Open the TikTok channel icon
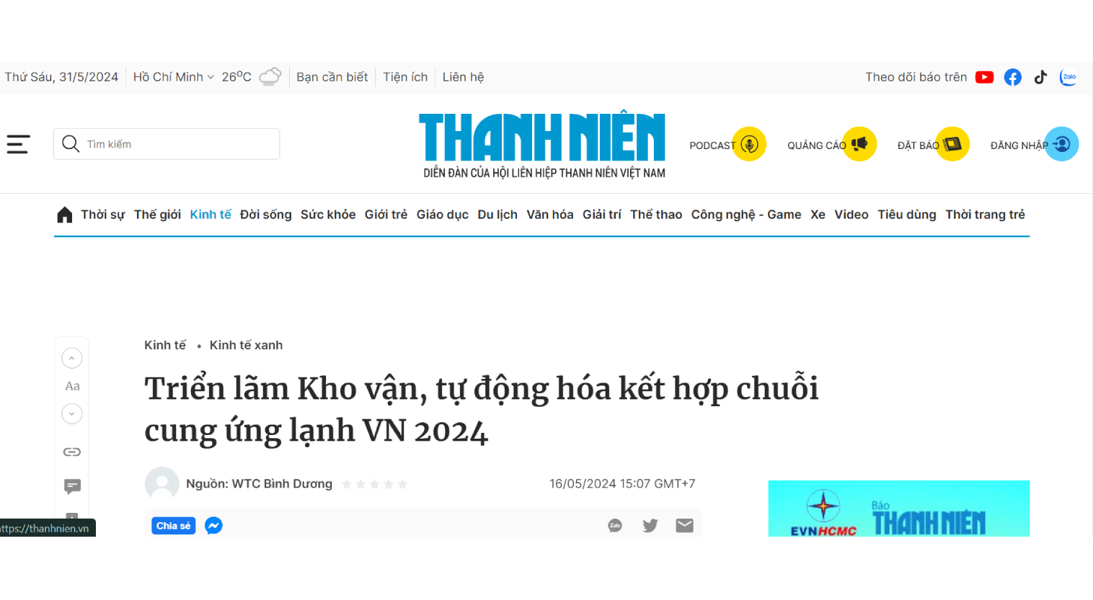This screenshot has width=1093, height=600. tap(1040, 77)
